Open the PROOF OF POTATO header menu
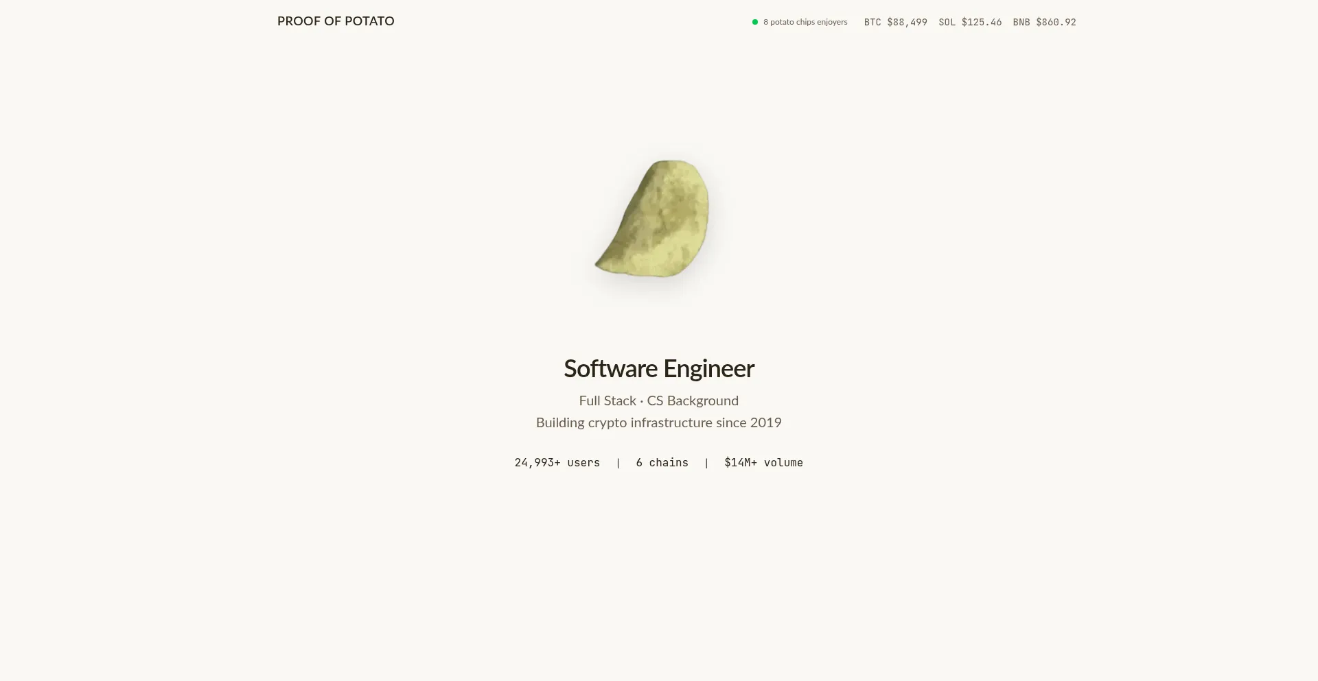The height and width of the screenshot is (681, 1318). pyautogui.click(x=335, y=21)
